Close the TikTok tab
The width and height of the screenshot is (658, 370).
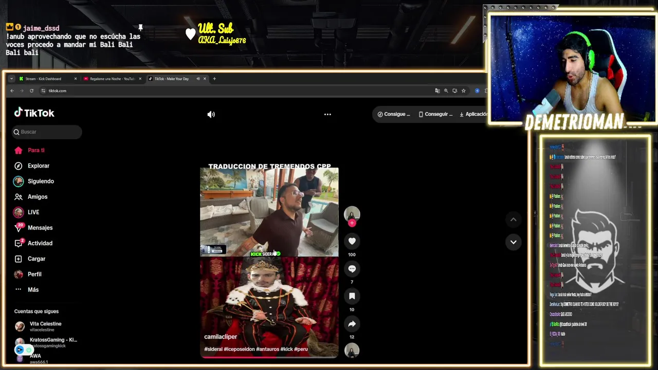(205, 79)
